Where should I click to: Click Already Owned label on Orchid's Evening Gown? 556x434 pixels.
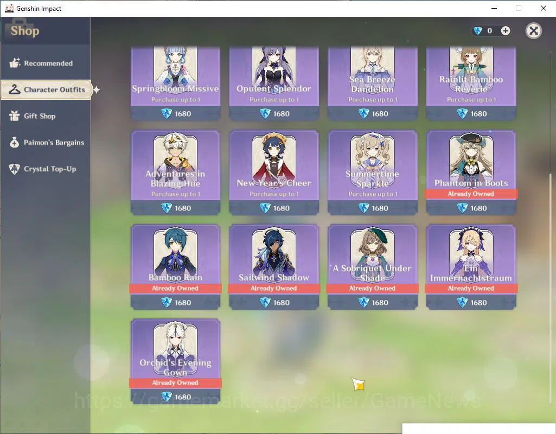[x=175, y=382]
